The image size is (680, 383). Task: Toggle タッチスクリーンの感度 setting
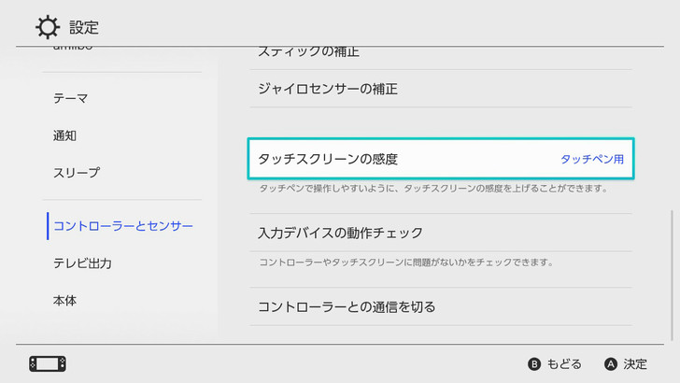pyautogui.click(x=441, y=159)
